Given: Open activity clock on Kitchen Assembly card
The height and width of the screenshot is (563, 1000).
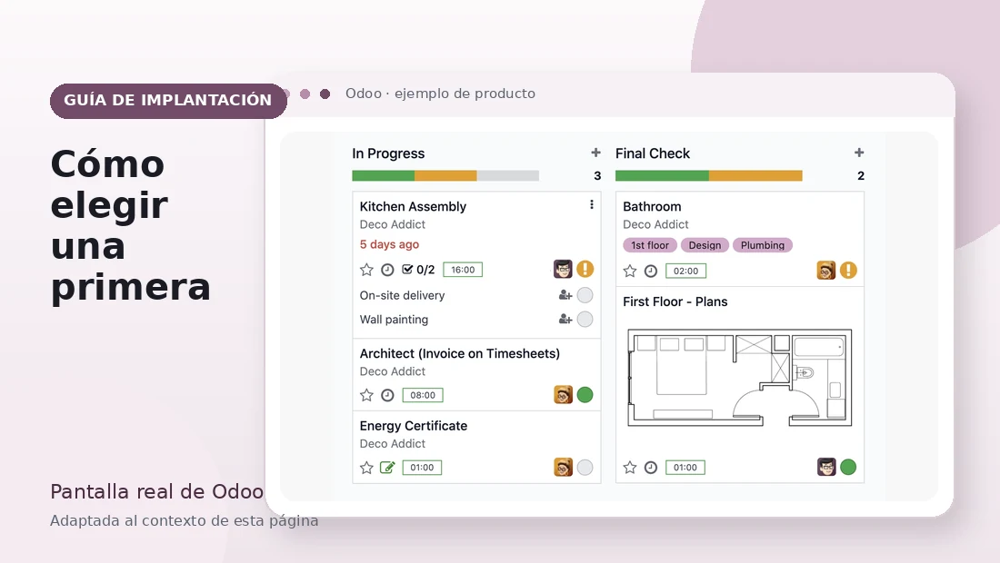Looking at the screenshot, I should (388, 270).
